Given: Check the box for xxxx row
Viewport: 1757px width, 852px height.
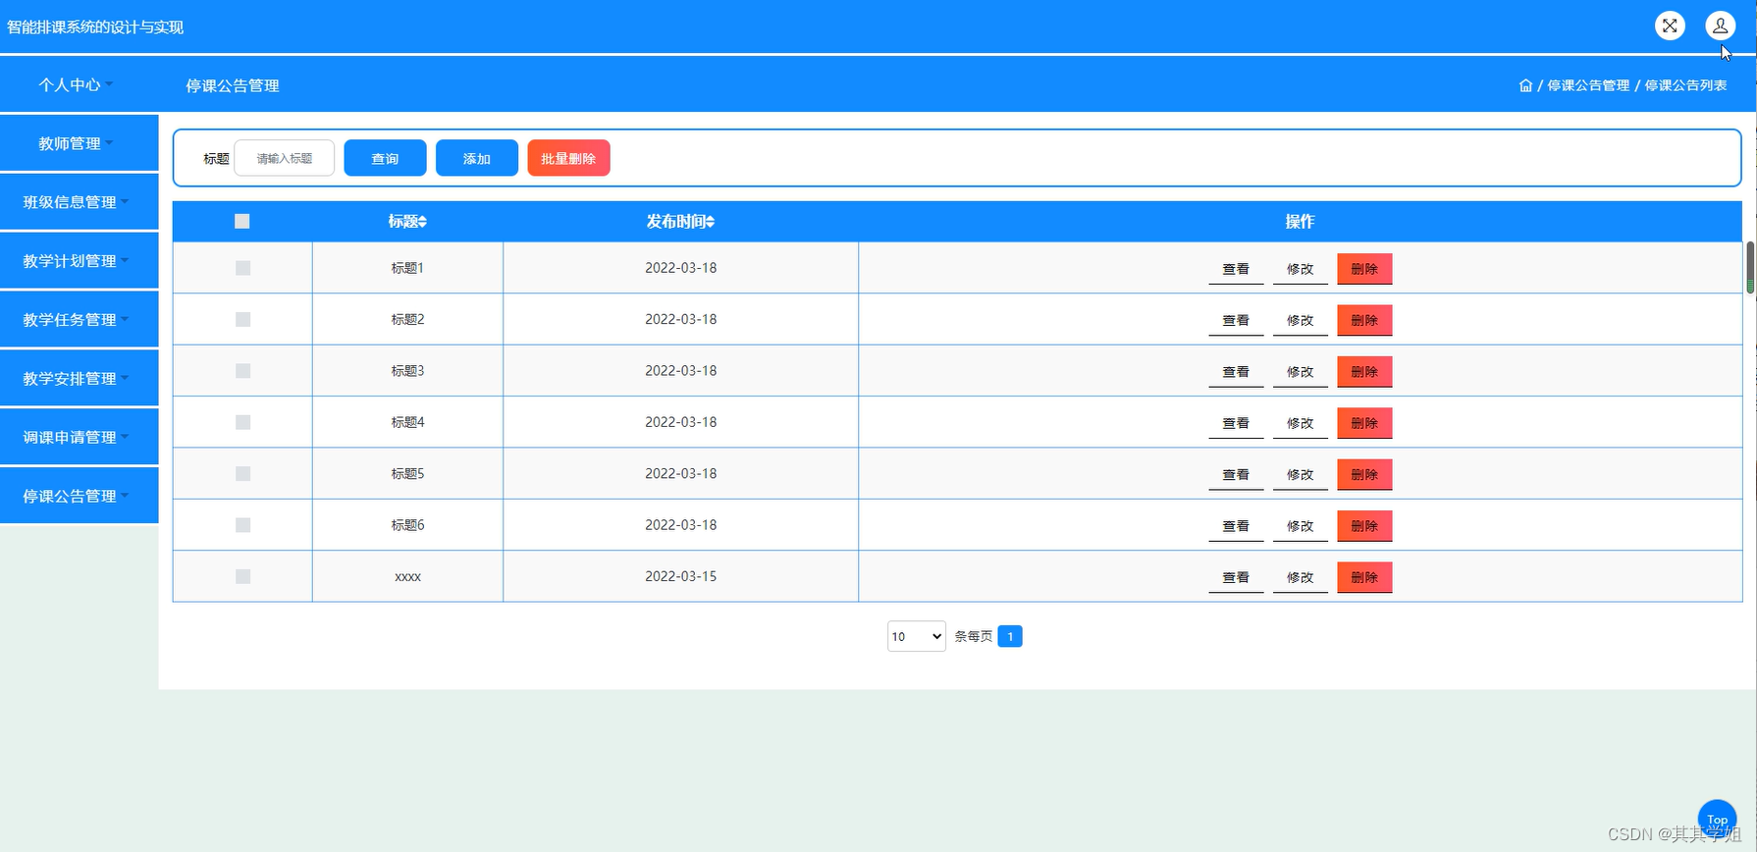Looking at the screenshot, I should (243, 576).
